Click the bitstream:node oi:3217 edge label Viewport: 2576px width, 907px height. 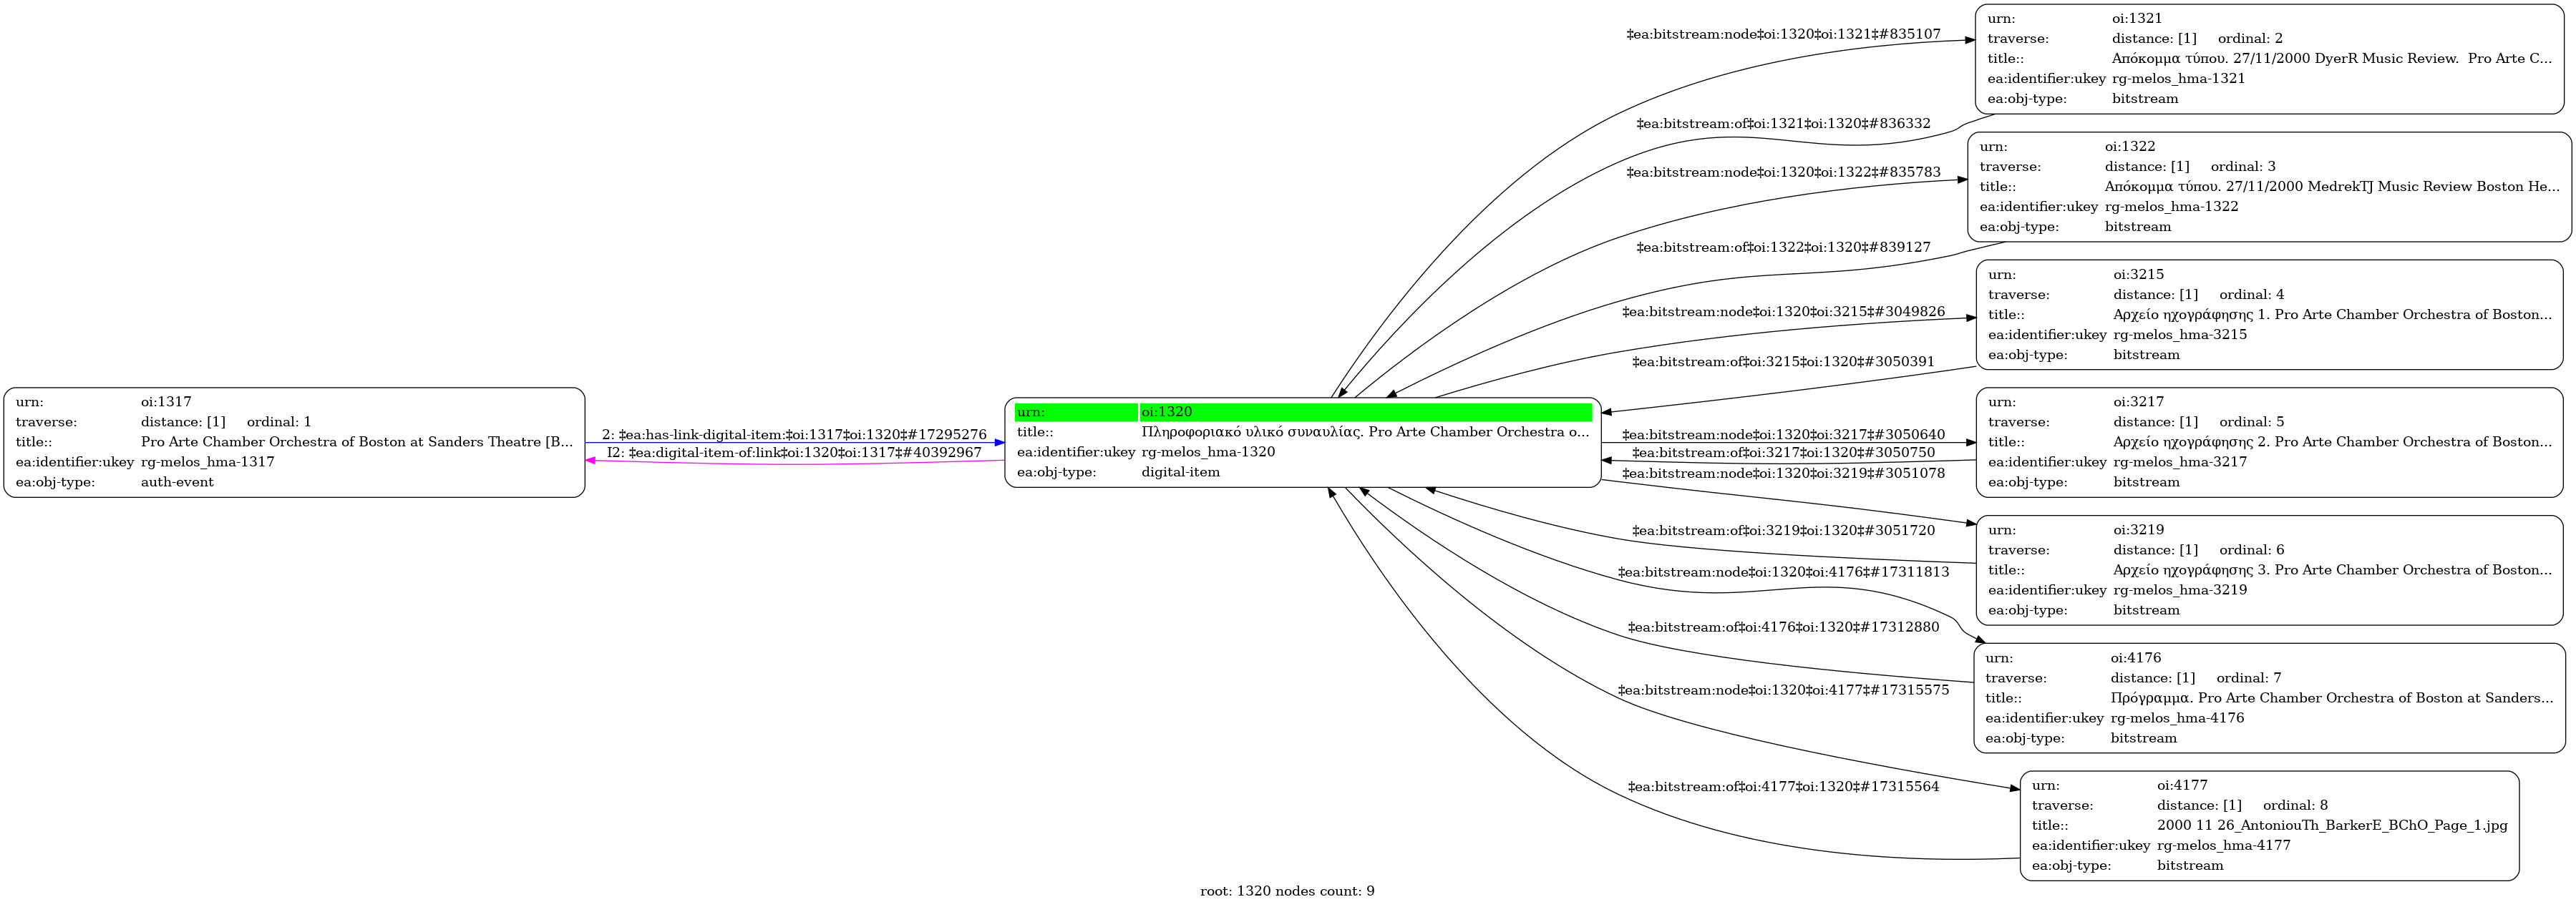(x=1783, y=434)
